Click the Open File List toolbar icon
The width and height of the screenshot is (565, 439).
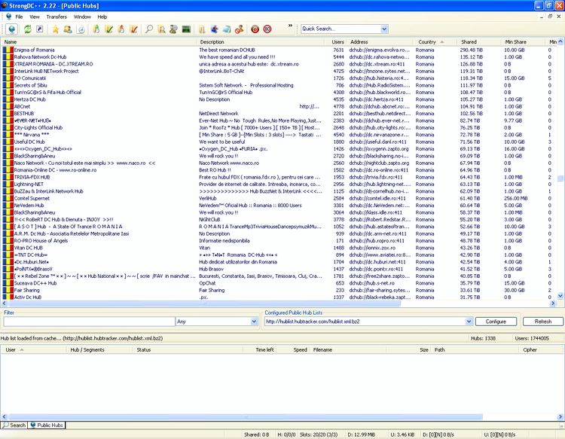(202, 29)
